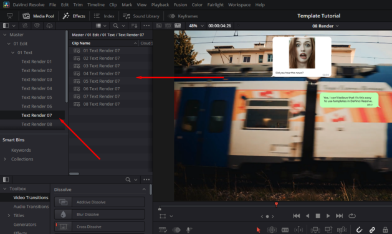Image resolution: width=392 pixels, height=234 pixels.
Task: Collapse the 01 Text bin
Action: point(12,53)
